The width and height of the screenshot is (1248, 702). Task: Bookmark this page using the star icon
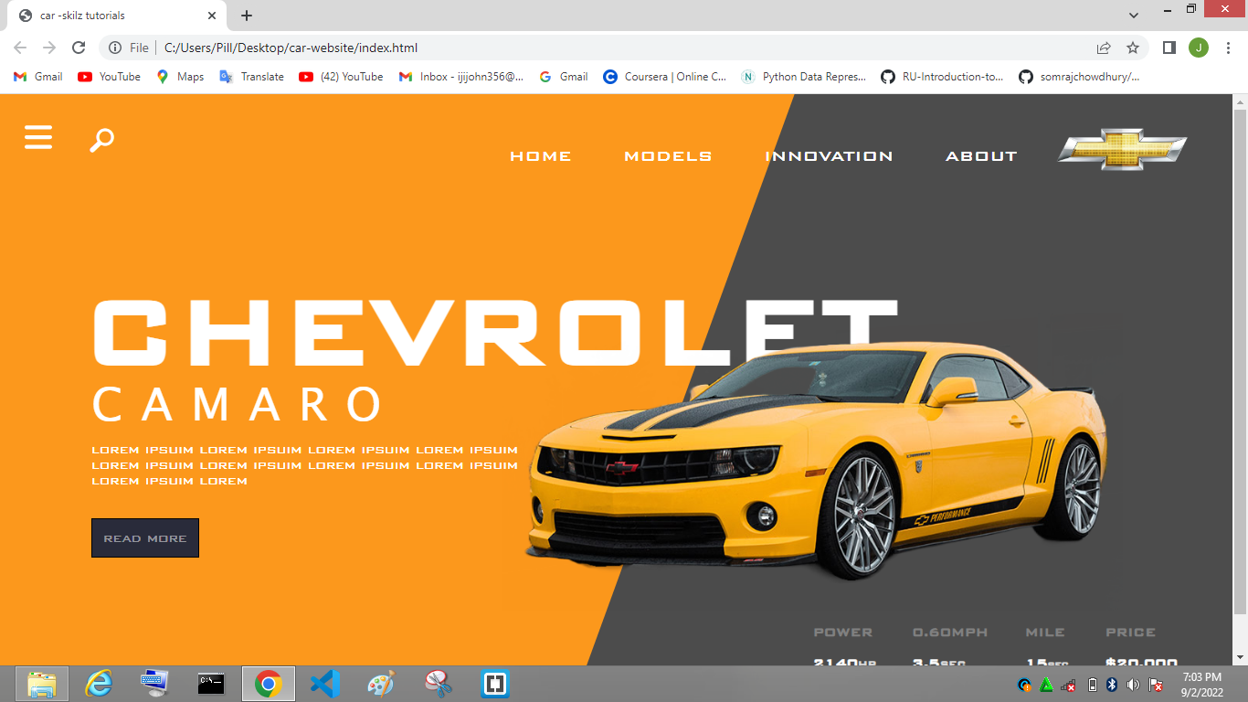pos(1132,47)
